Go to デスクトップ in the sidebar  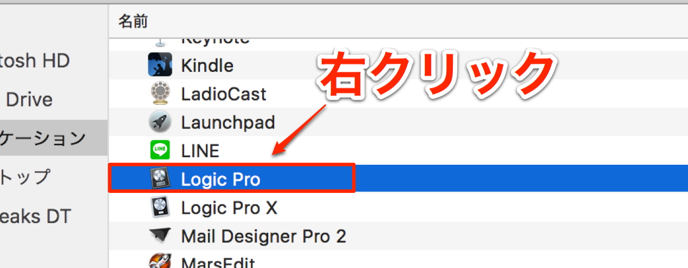pos(25,177)
